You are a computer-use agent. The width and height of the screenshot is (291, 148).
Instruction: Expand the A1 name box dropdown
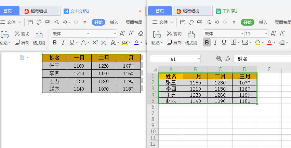coord(198,59)
